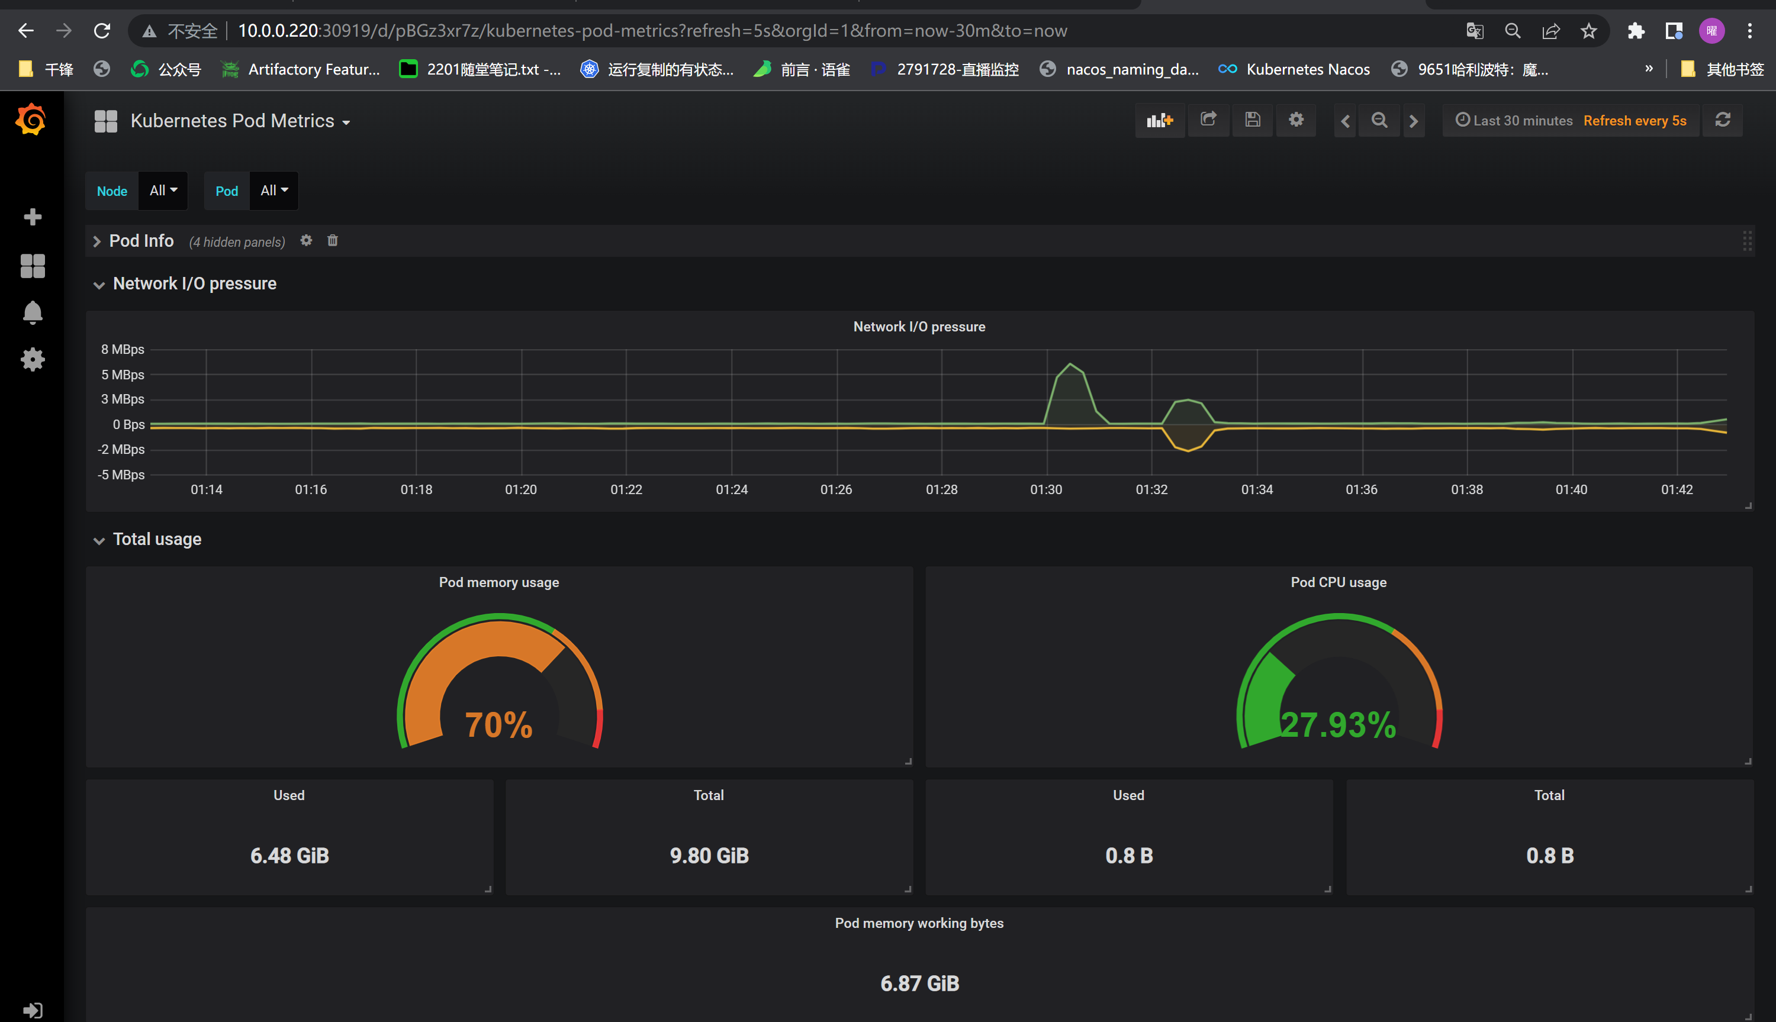Open the Alerting bell icon in sidebar
Screen dimensions: 1776x1022
(33, 312)
